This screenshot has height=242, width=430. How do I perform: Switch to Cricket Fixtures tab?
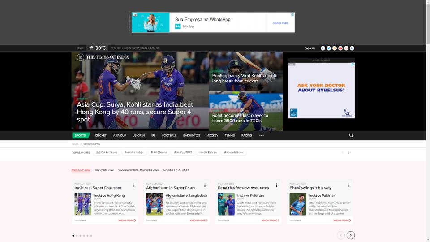[176, 170]
